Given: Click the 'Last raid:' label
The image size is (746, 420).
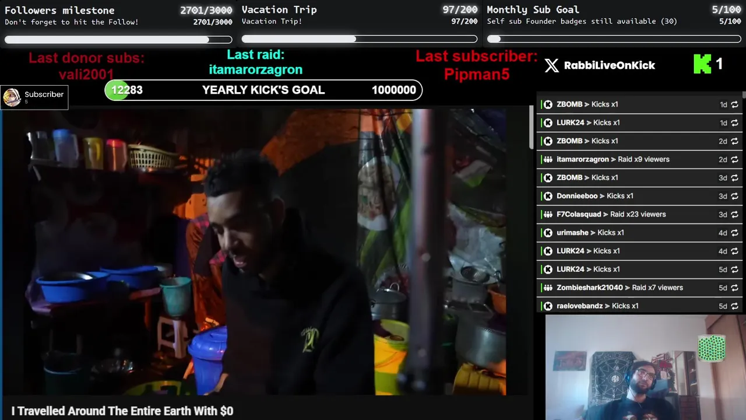Looking at the screenshot, I should click(x=255, y=55).
